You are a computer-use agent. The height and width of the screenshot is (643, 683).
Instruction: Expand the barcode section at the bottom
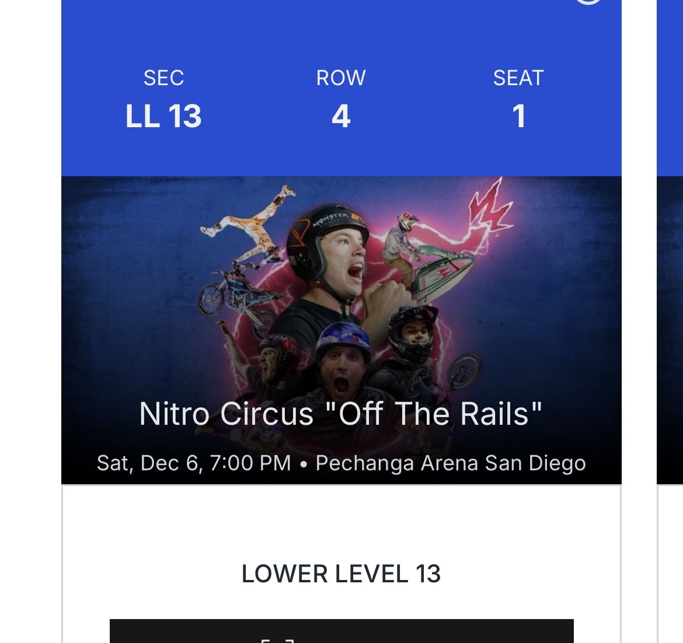click(341, 631)
